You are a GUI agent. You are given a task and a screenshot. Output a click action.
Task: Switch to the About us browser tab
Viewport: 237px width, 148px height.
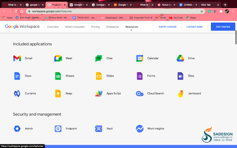[166, 5]
